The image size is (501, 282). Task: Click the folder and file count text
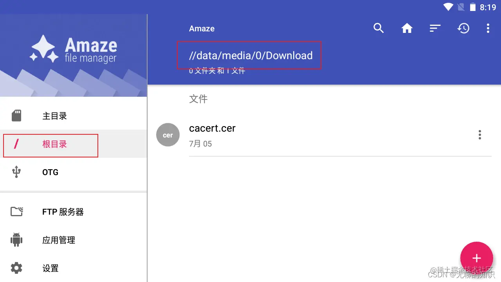click(217, 71)
